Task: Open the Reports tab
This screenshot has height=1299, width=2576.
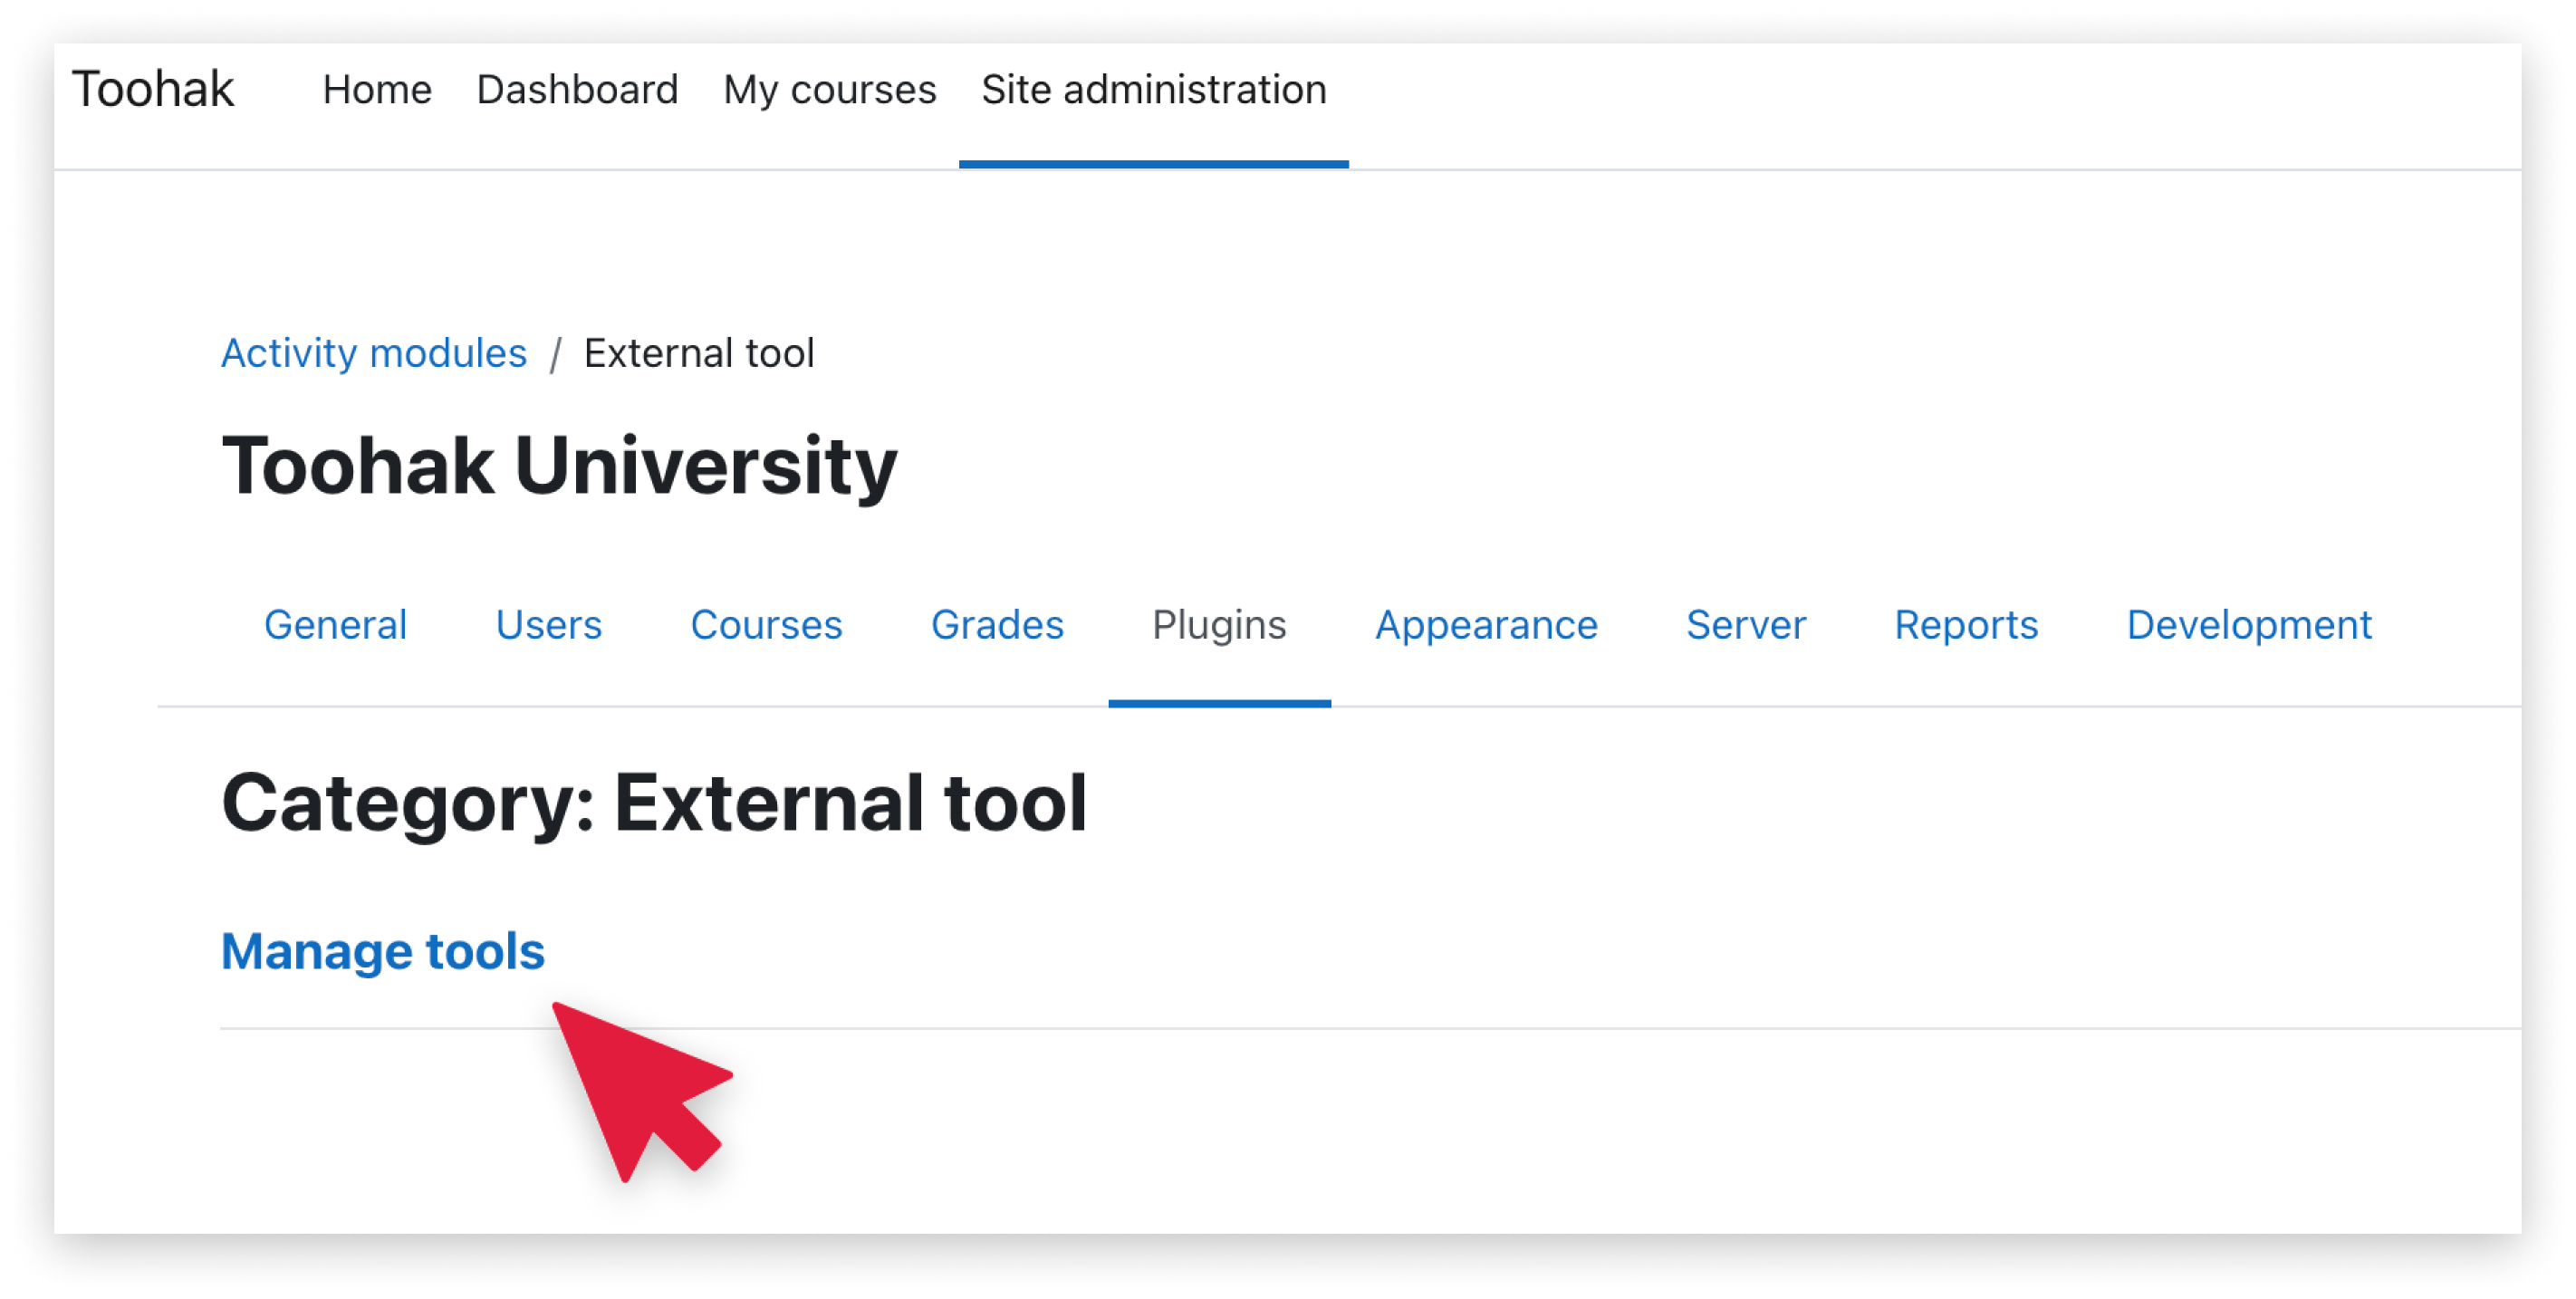Action: coord(1965,625)
